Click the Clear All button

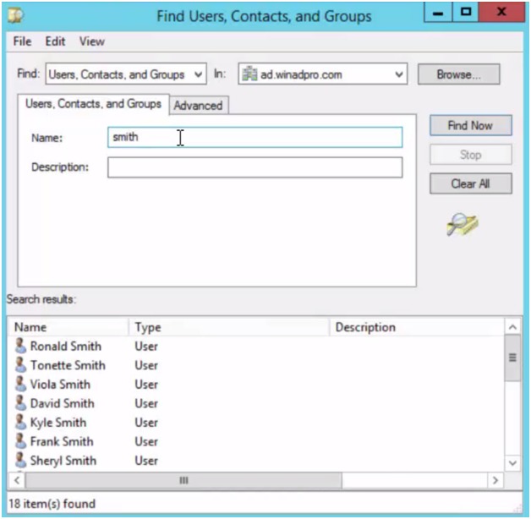click(471, 183)
